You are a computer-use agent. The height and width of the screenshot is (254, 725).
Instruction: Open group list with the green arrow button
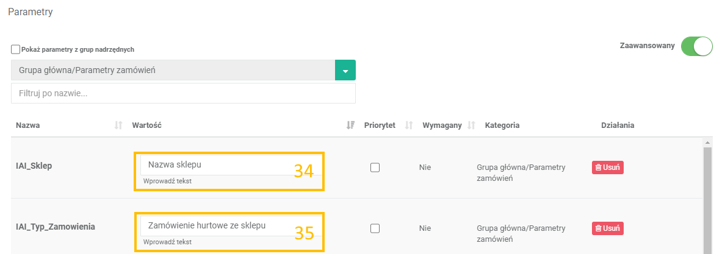pyautogui.click(x=345, y=71)
